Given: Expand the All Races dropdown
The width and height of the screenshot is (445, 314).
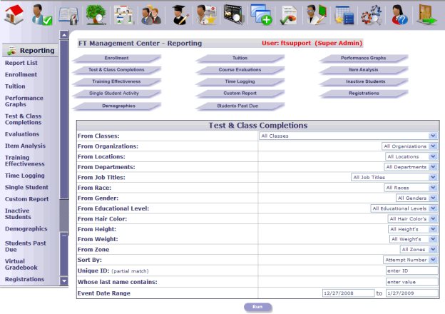Looking at the screenshot, I should [411, 188].
